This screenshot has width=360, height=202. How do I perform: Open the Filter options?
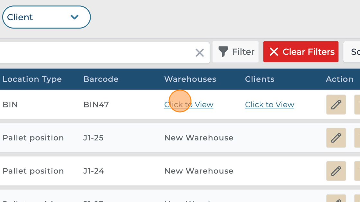click(x=236, y=52)
